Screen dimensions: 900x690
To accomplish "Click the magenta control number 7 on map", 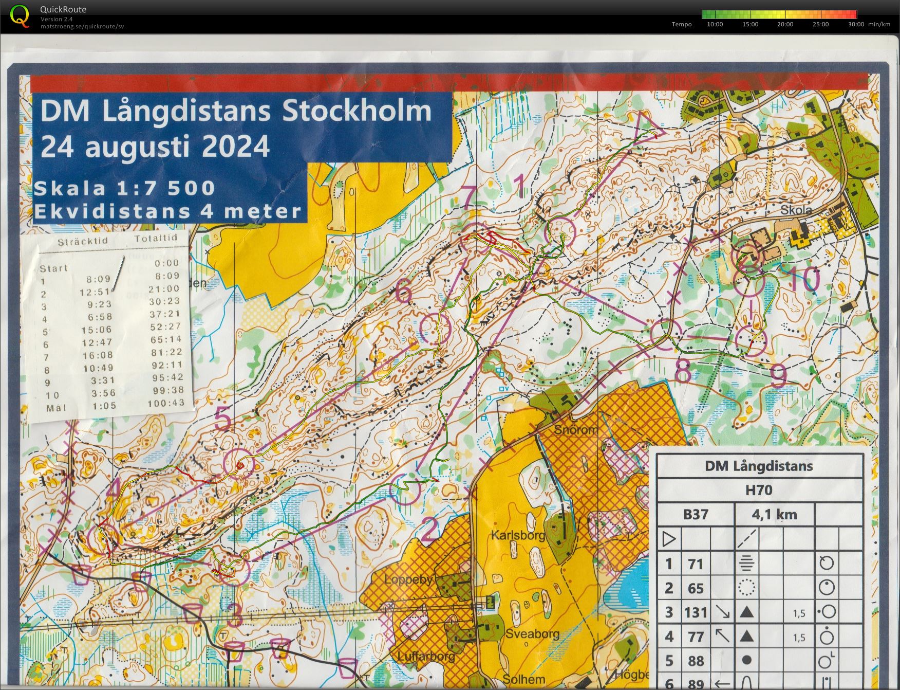I will click(468, 198).
